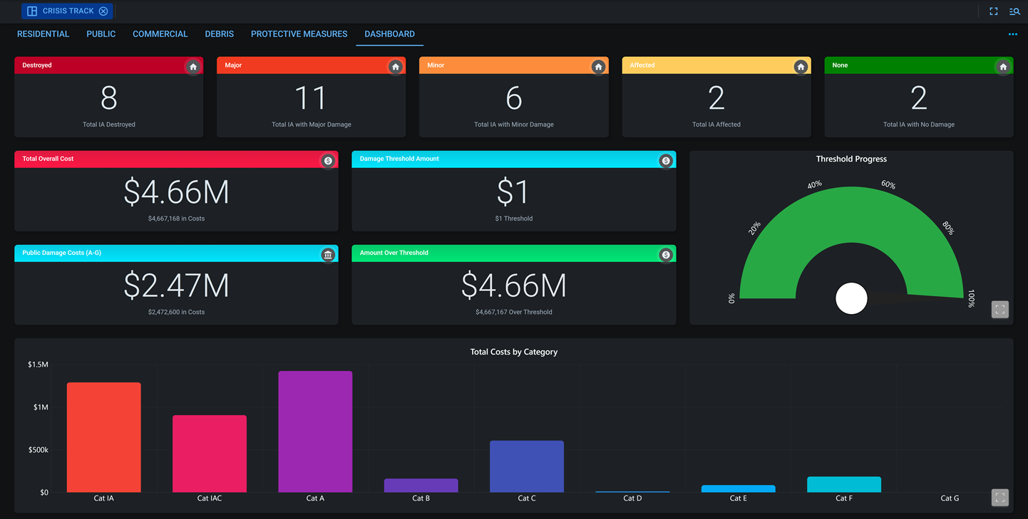Image resolution: width=1028 pixels, height=519 pixels.
Task: Click the house icon on the Major damage card
Action: (x=395, y=65)
